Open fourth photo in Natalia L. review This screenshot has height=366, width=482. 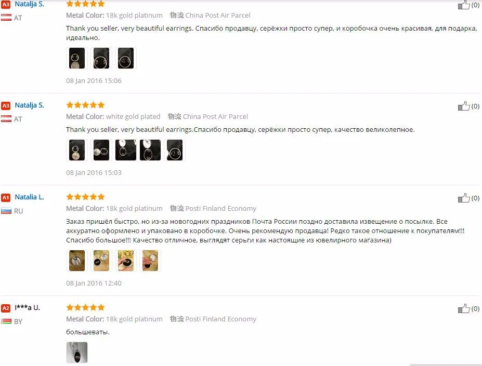150,261
